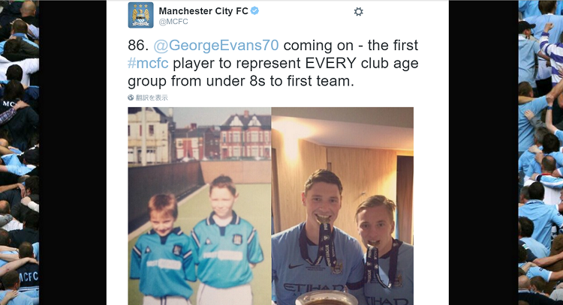Image resolution: width=563 pixels, height=305 pixels.
Task: Click the Manchester City FC account name
Action: coord(203,11)
